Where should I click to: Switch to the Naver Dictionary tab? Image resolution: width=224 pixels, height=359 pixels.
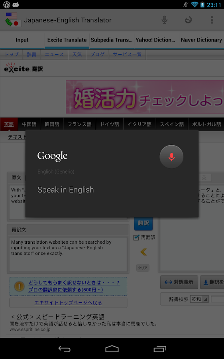[201, 40]
